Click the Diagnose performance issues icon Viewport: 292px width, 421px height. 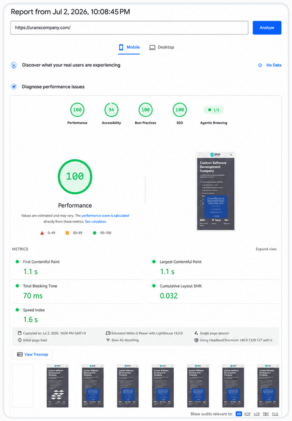click(14, 86)
